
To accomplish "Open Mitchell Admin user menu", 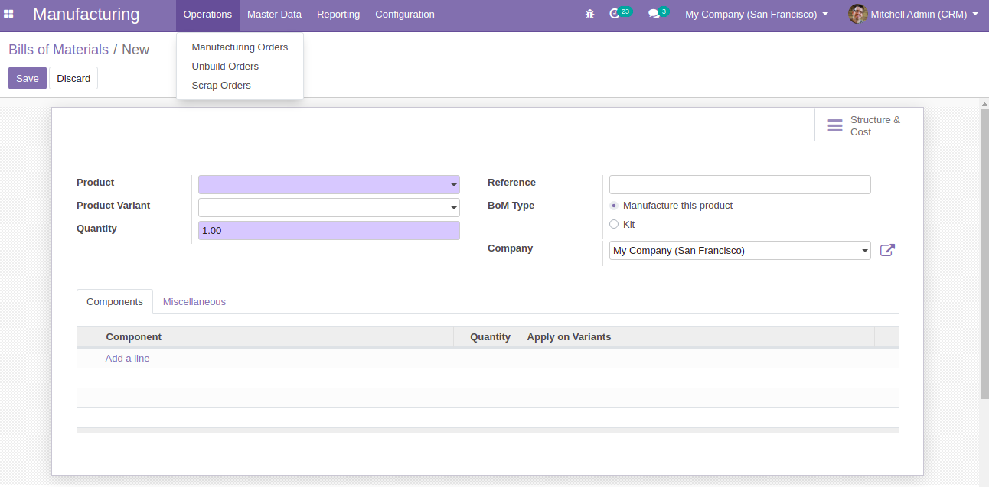I will (913, 14).
